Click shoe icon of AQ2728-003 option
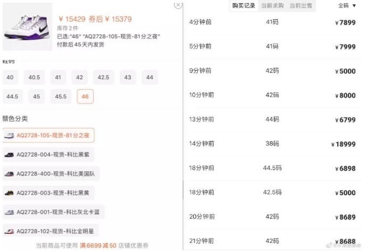Screen dimensions: 368x252 click(9, 193)
